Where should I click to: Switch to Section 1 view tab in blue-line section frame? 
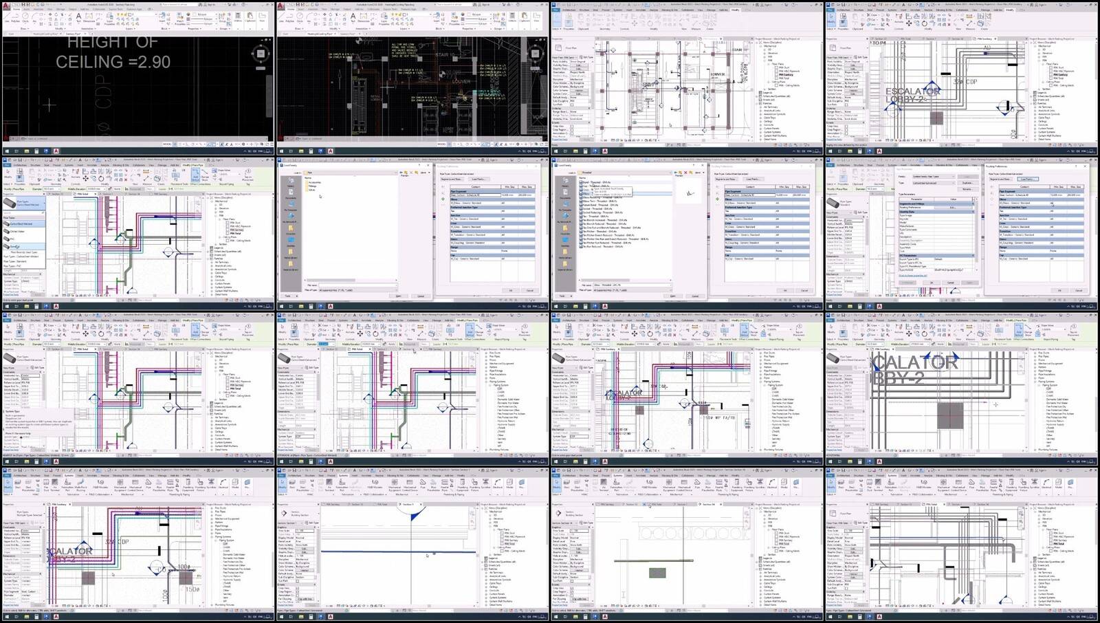point(408,504)
